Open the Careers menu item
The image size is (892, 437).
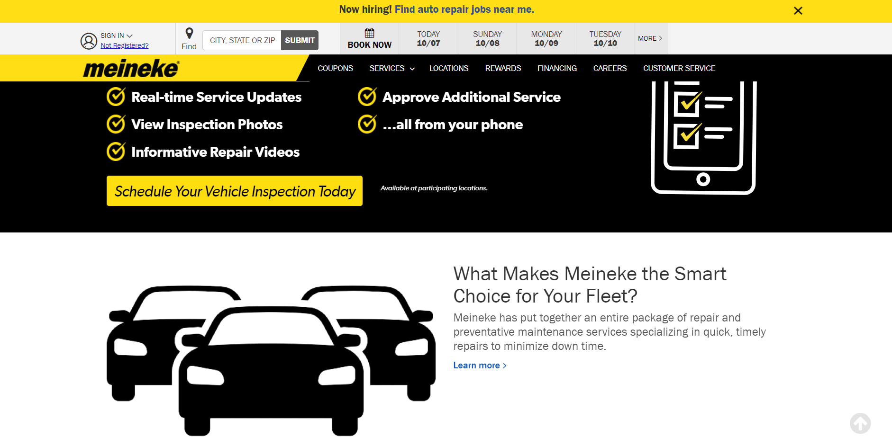click(x=610, y=68)
